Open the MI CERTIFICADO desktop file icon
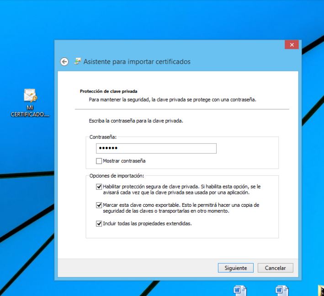The height and width of the screenshot is (296, 324). click(x=30, y=95)
